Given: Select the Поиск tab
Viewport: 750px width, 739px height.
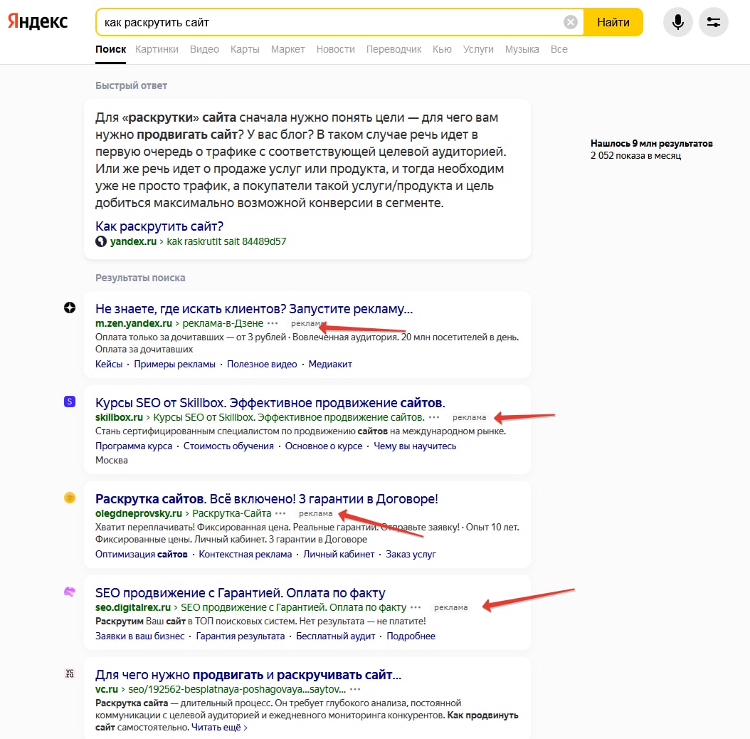Looking at the screenshot, I should (x=110, y=49).
